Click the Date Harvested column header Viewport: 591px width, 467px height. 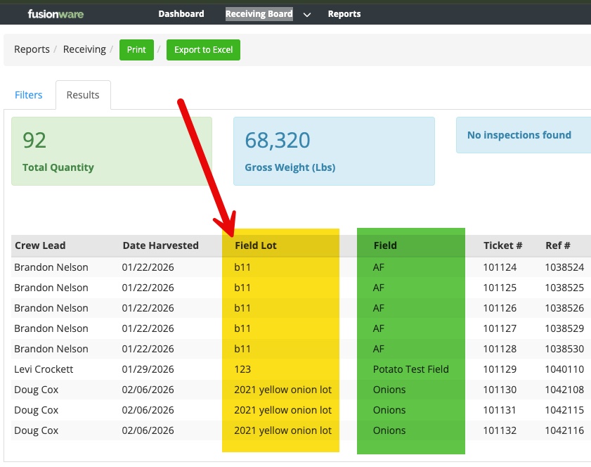[x=160, y=245]
